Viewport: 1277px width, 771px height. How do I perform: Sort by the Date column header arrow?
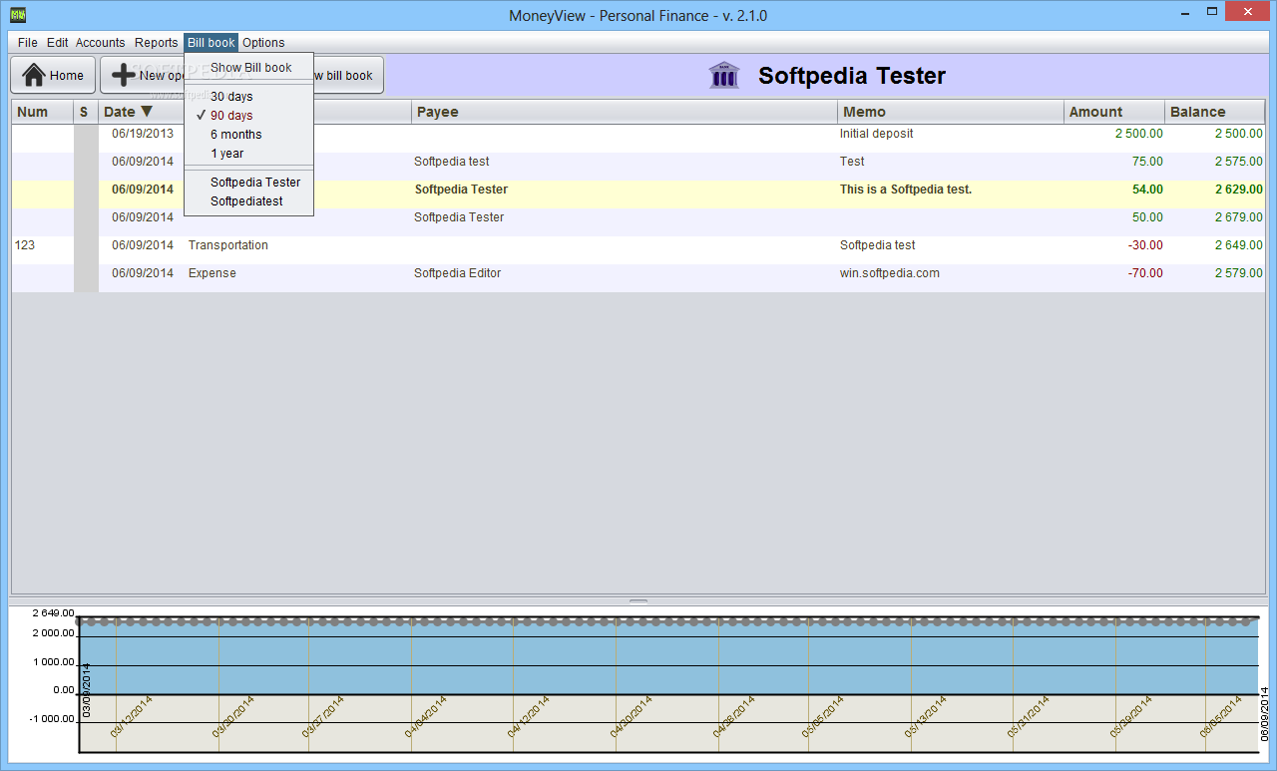click(147, 112)
